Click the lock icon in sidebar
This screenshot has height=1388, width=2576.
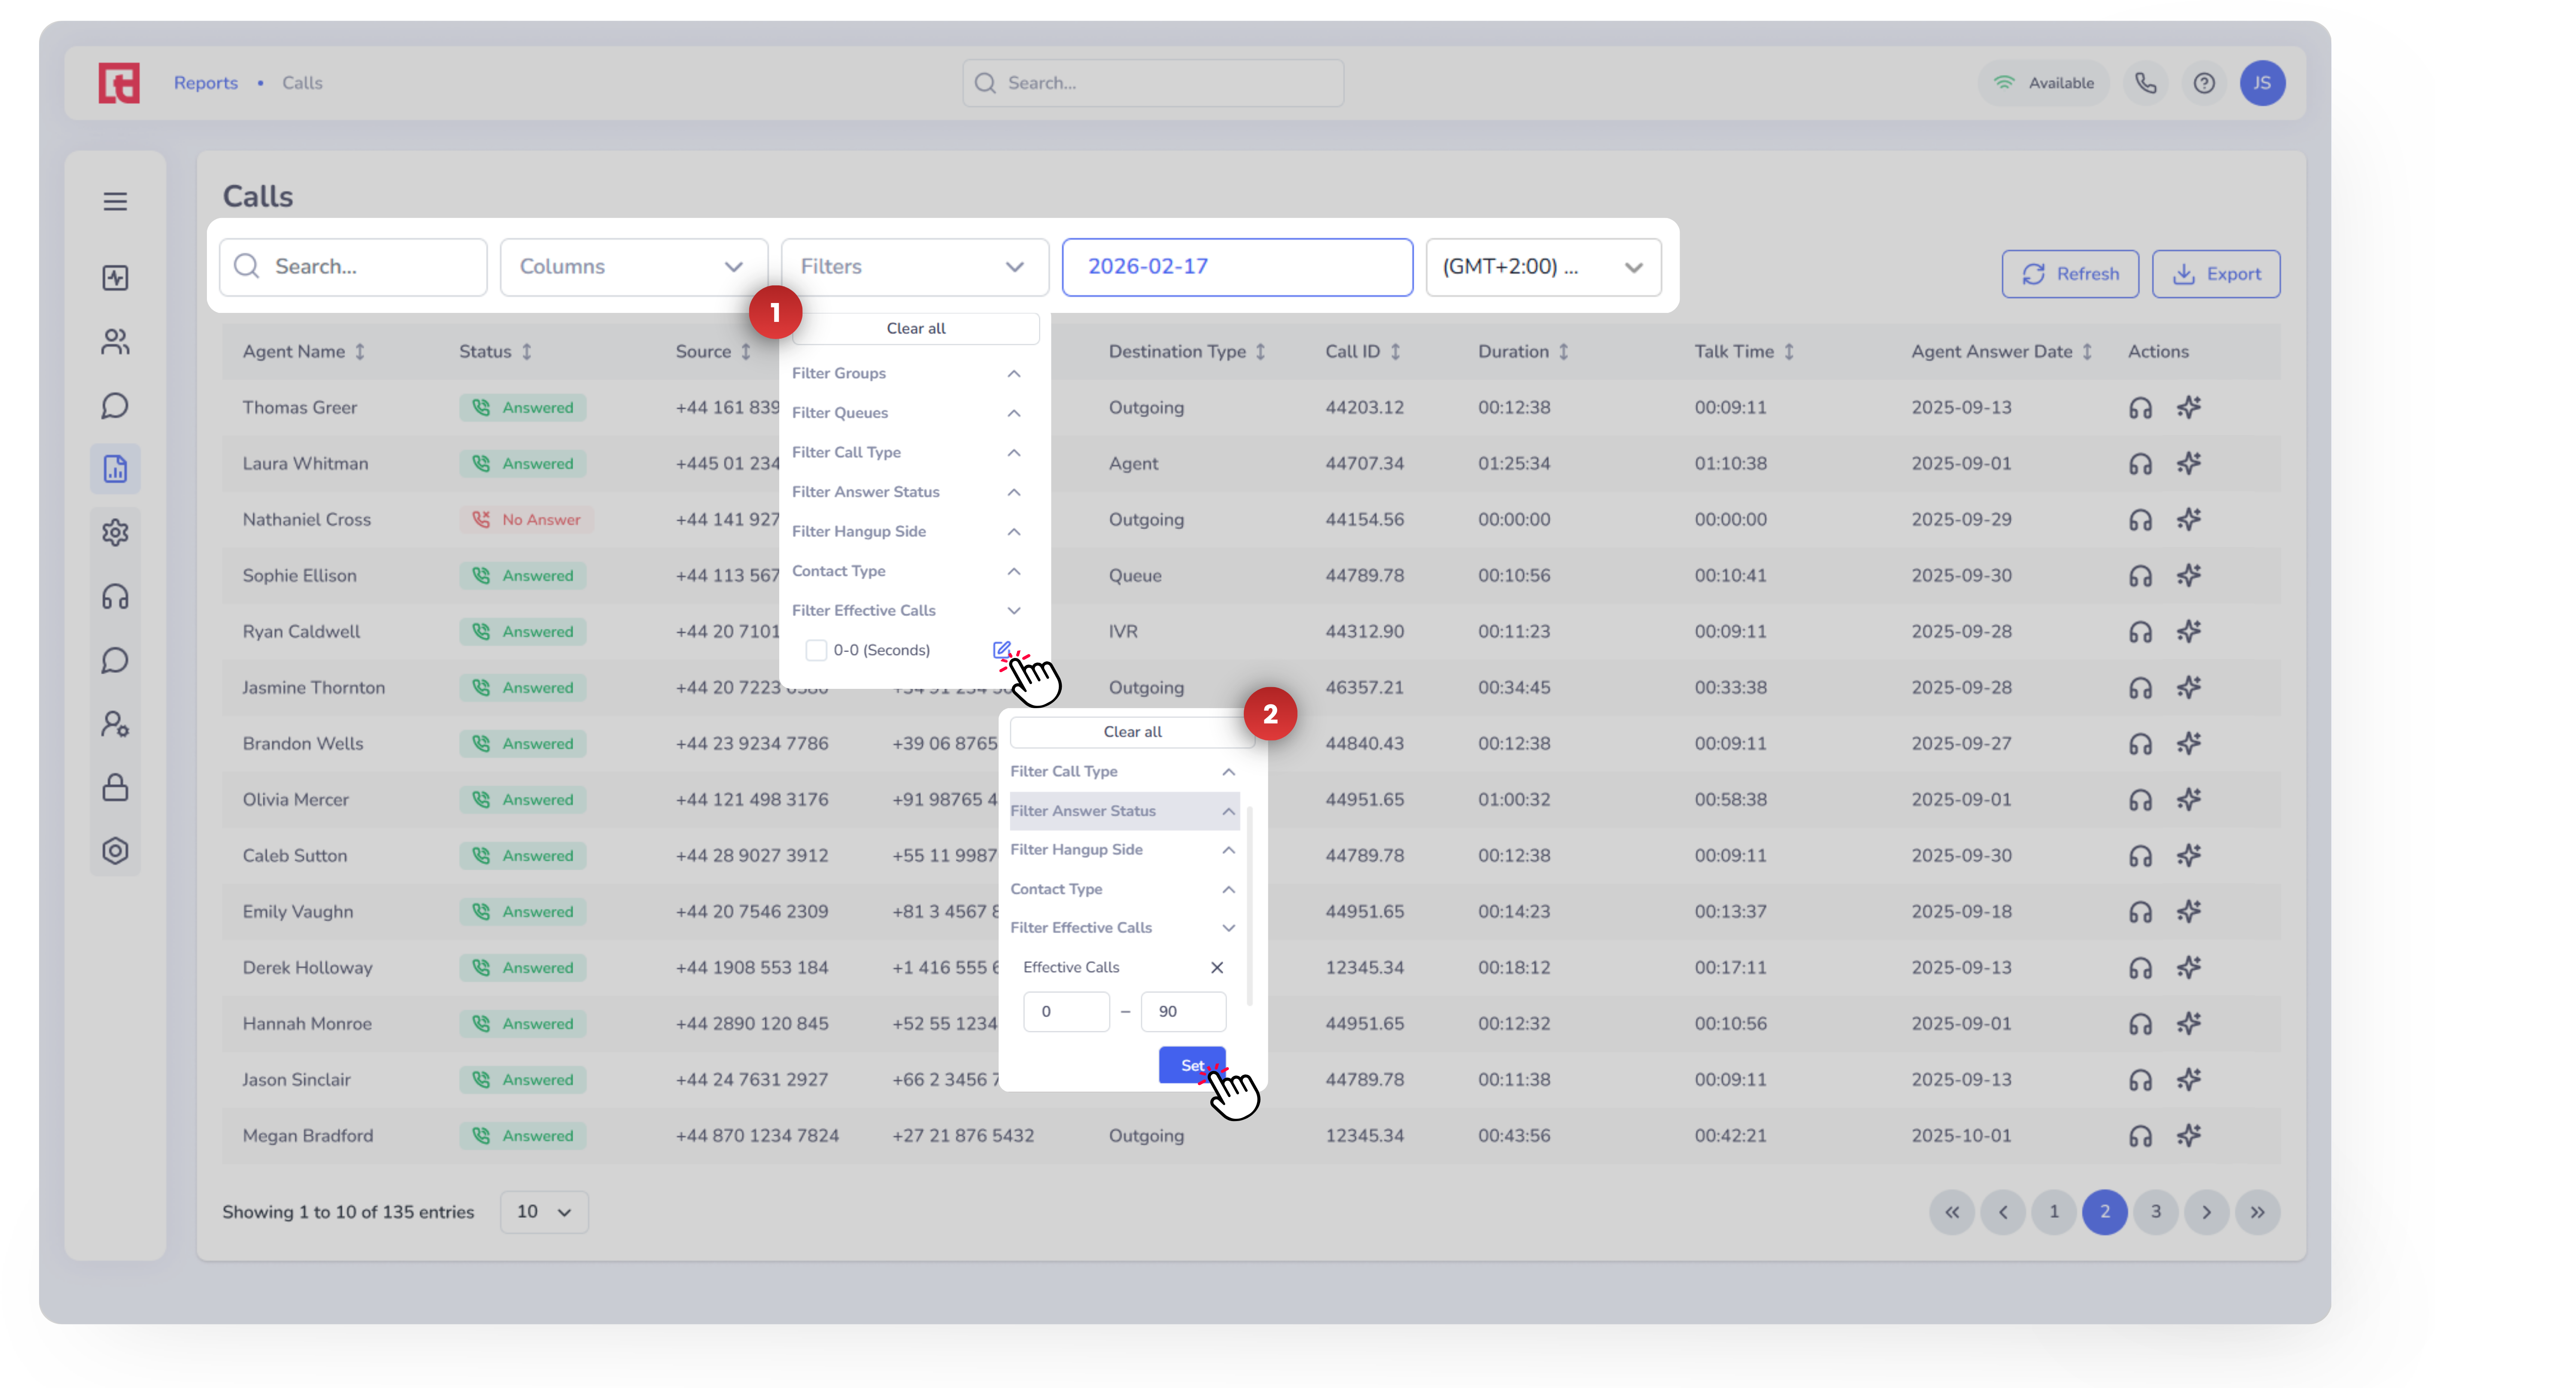point(115,788)
